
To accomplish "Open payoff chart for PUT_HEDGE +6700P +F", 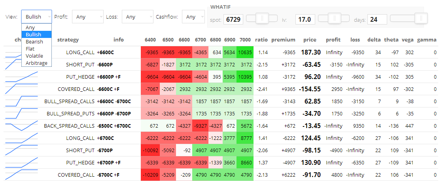I will pos(21,163).
